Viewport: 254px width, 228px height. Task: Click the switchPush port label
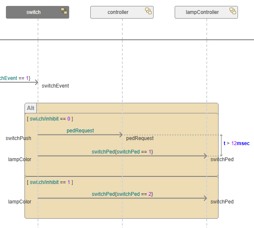point(18,138)
